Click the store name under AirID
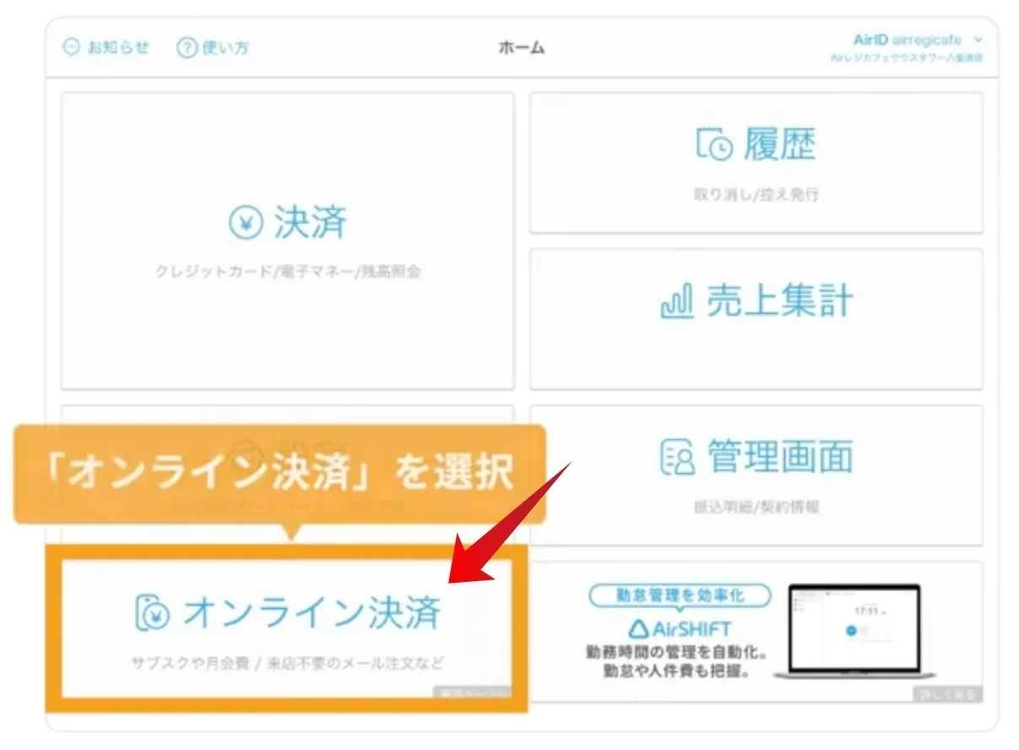 pos(907,58)
